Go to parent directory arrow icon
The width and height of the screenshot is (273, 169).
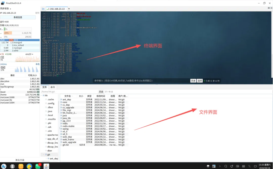click(108, 92)
